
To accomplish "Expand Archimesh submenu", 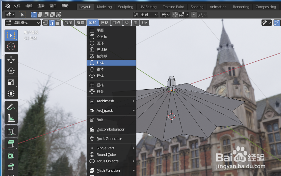I will 111,101.
